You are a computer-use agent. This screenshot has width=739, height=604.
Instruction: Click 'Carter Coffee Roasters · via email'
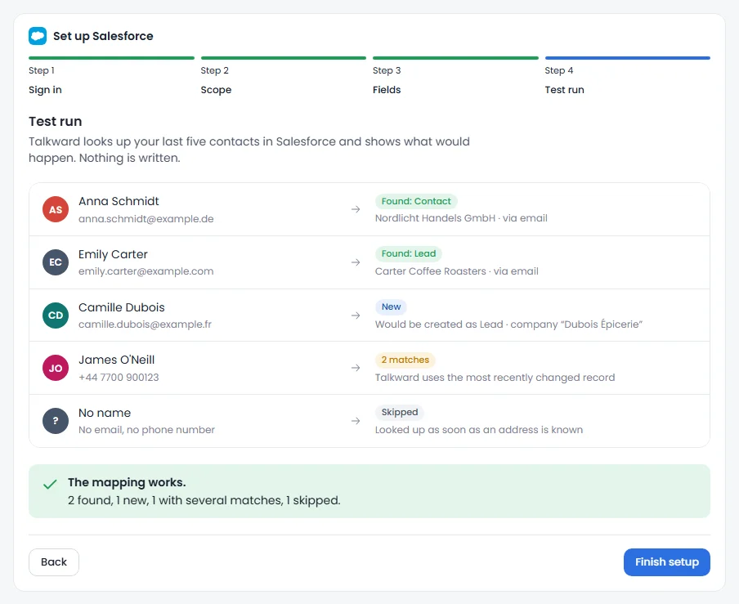457,271
